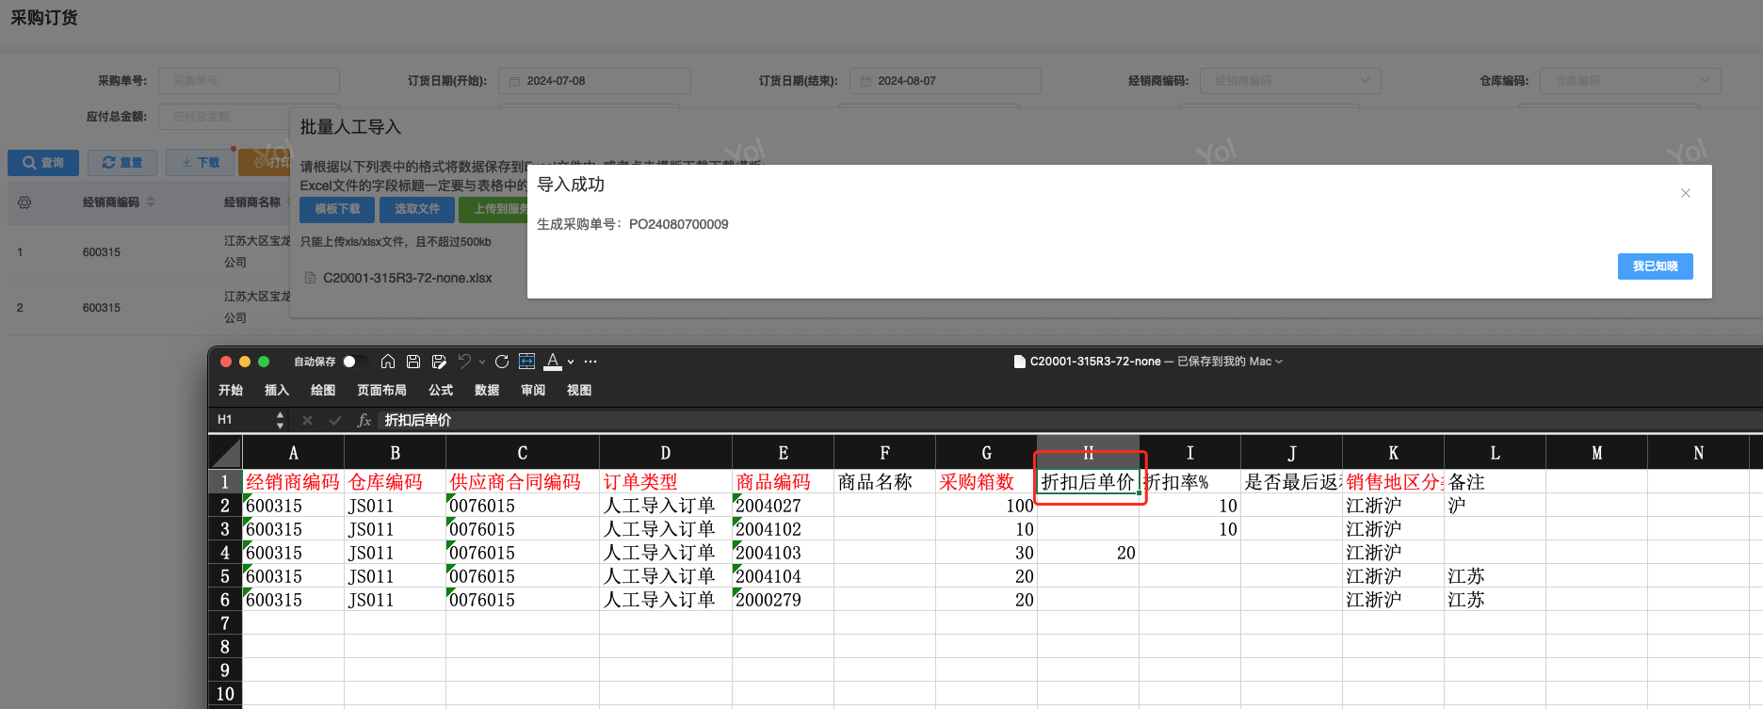1763x709 pixels.
Task: Click the Save As icon with pencil
Action: pyautogui.click(x=438, y=362)
